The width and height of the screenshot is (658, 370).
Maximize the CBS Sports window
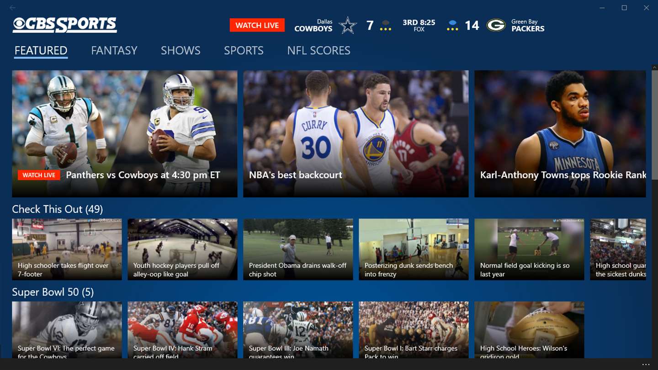click(624, 8)
